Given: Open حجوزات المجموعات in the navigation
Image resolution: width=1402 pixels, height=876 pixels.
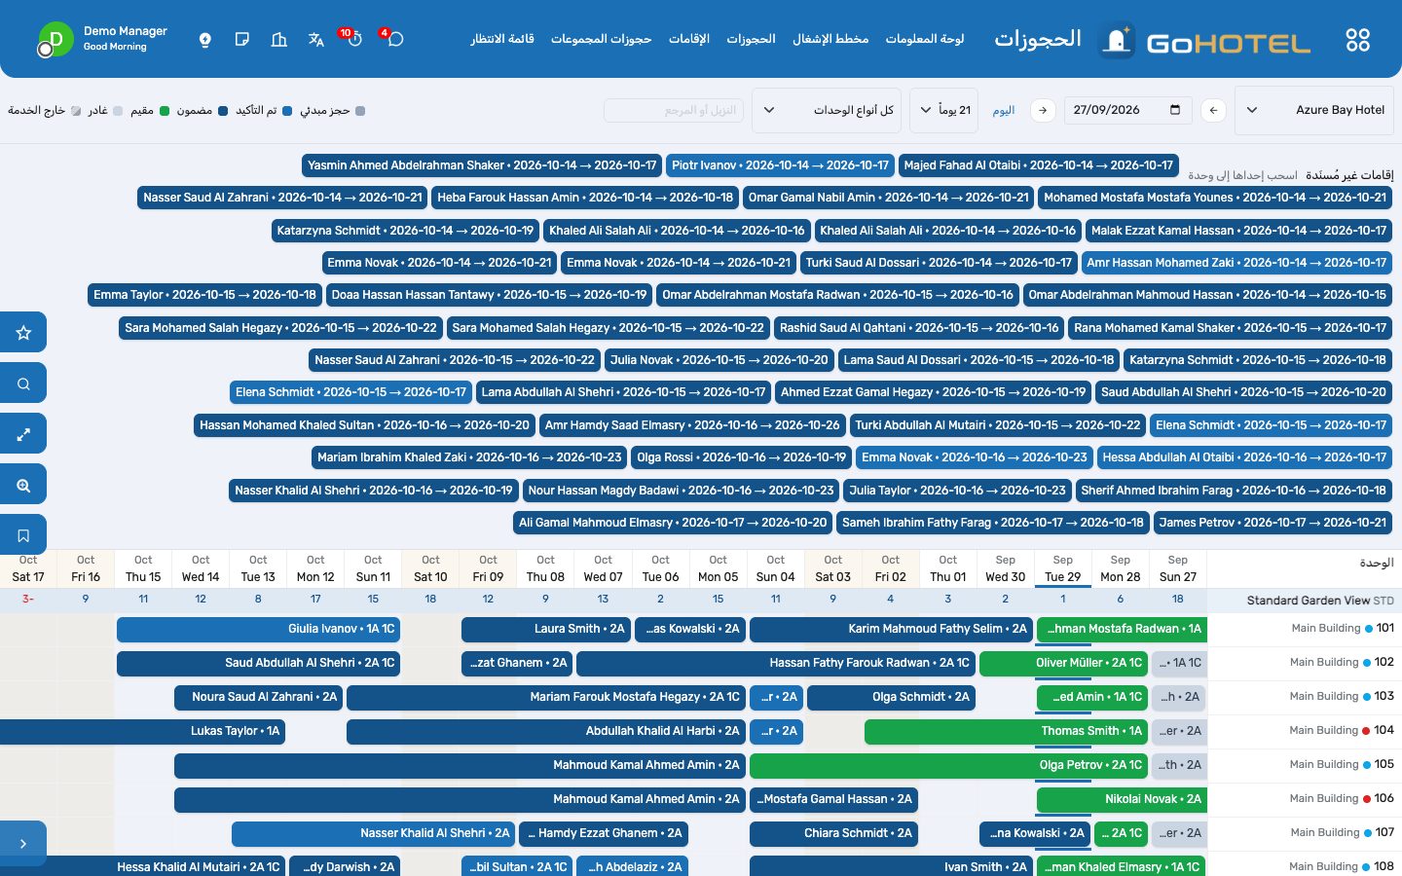Looking at the screenshot, I should [601, 39].
